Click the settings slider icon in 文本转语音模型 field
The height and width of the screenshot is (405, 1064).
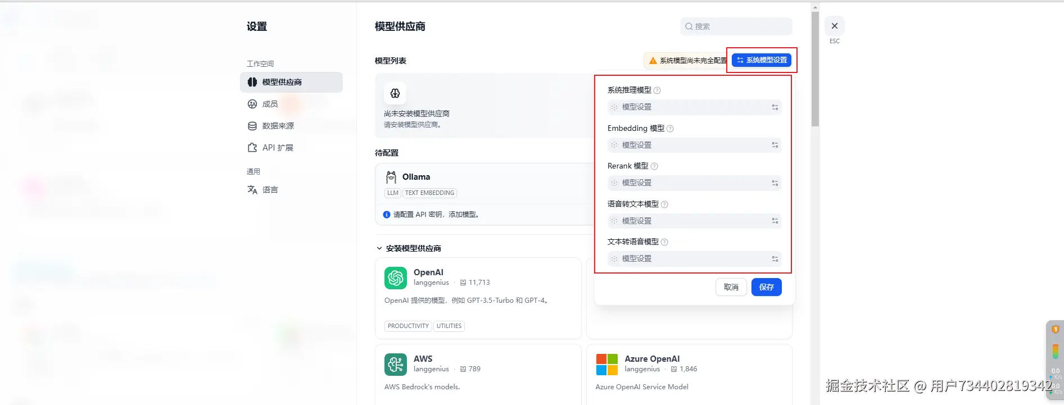pyautogui.click(x=775, y=259)
